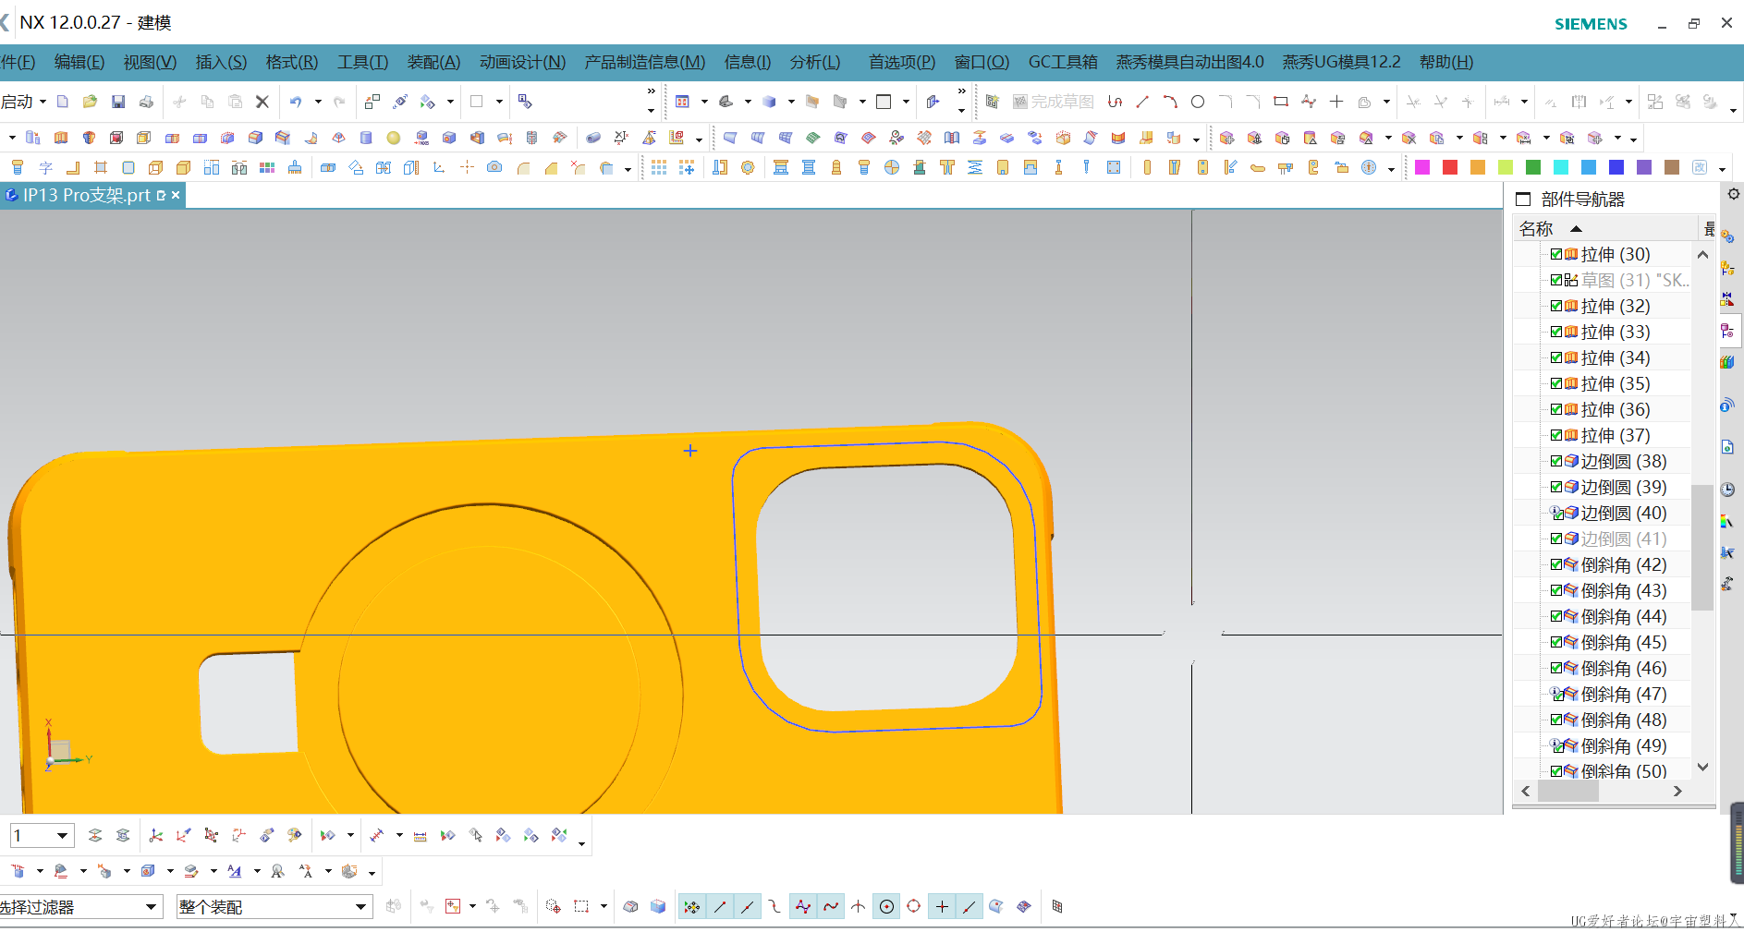Select the 拉伸 (33) feature
Image resolution: width=1744 pixels, height=932 pixels.
pyautogui.click(x=1615, y=332)
